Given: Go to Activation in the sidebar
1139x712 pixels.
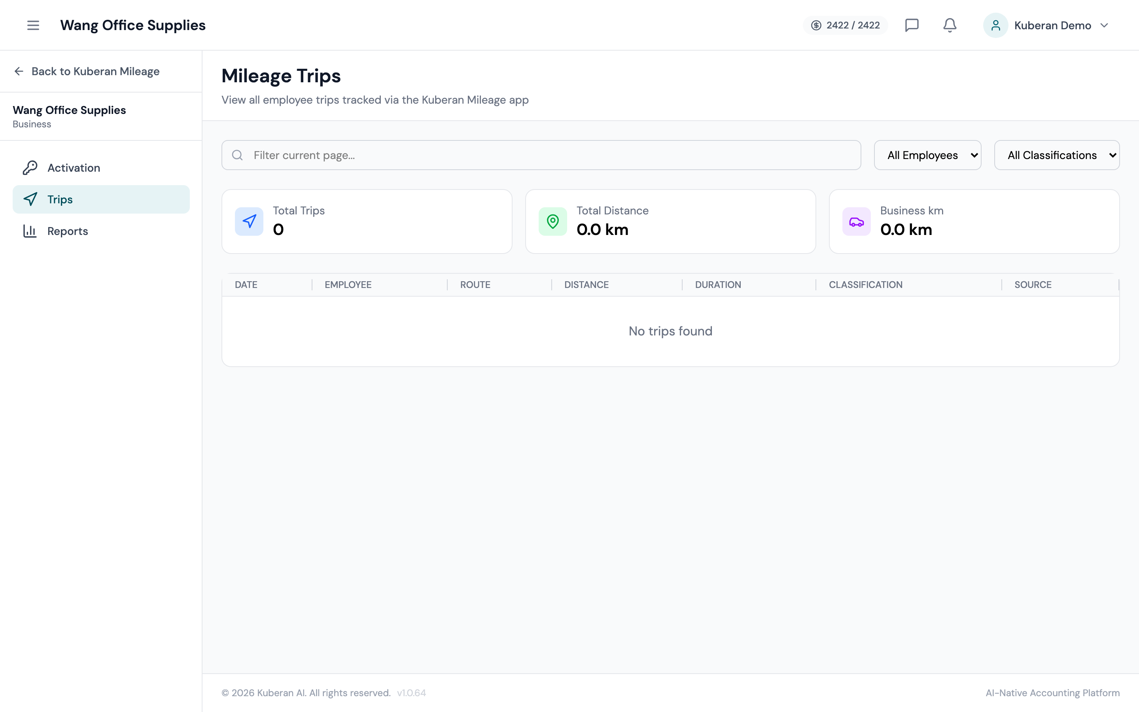Looking at the screenshot, I should [101, 168].
